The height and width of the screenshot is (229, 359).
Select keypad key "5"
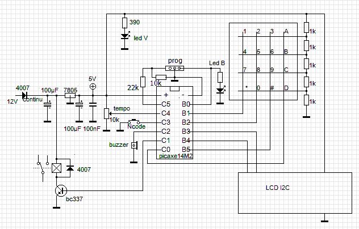258,52
